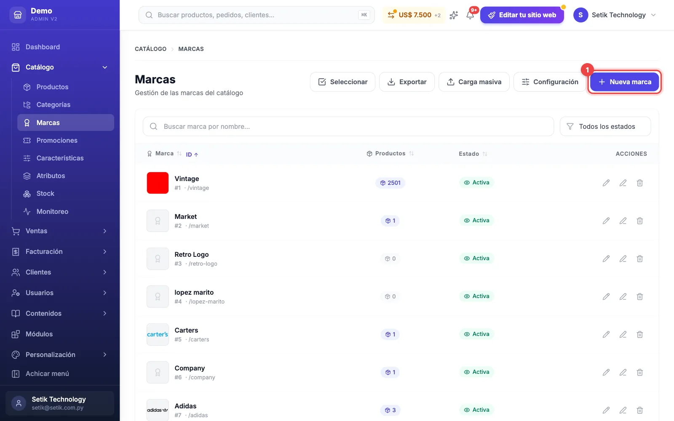Viewport: 674px width, 421px height.
Task: Click Editar tu sitio web button
Action: (x=522, y=15)
